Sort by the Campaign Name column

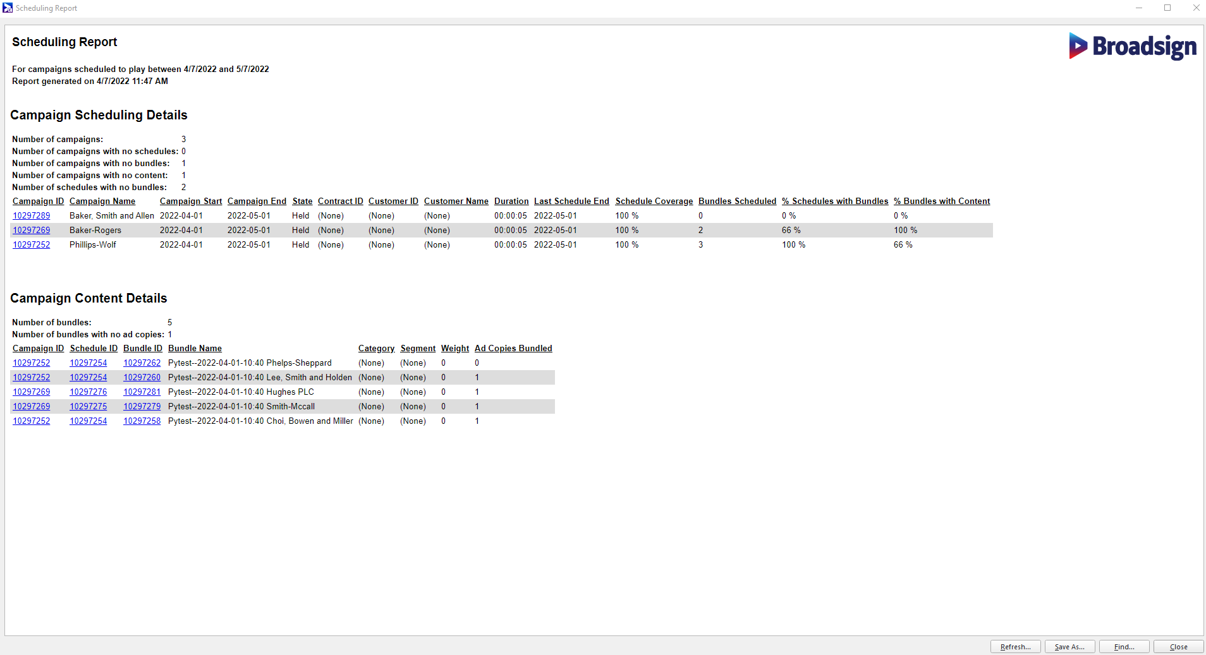102,201
